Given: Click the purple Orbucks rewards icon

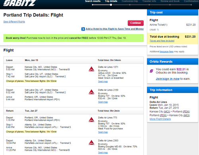Looking at the screenshot, I should (x=151, y=71).
